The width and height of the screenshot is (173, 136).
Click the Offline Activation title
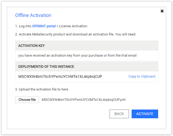33,15
